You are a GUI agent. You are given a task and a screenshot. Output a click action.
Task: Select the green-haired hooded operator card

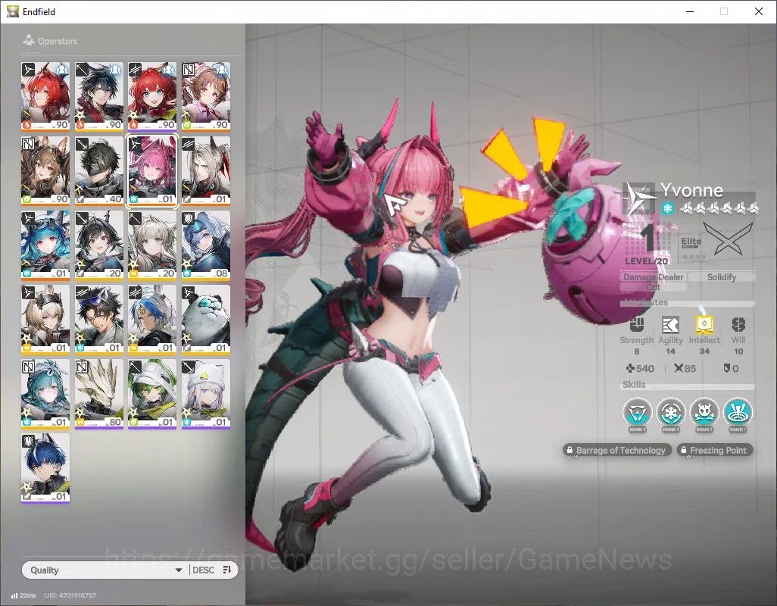point(152,393)
